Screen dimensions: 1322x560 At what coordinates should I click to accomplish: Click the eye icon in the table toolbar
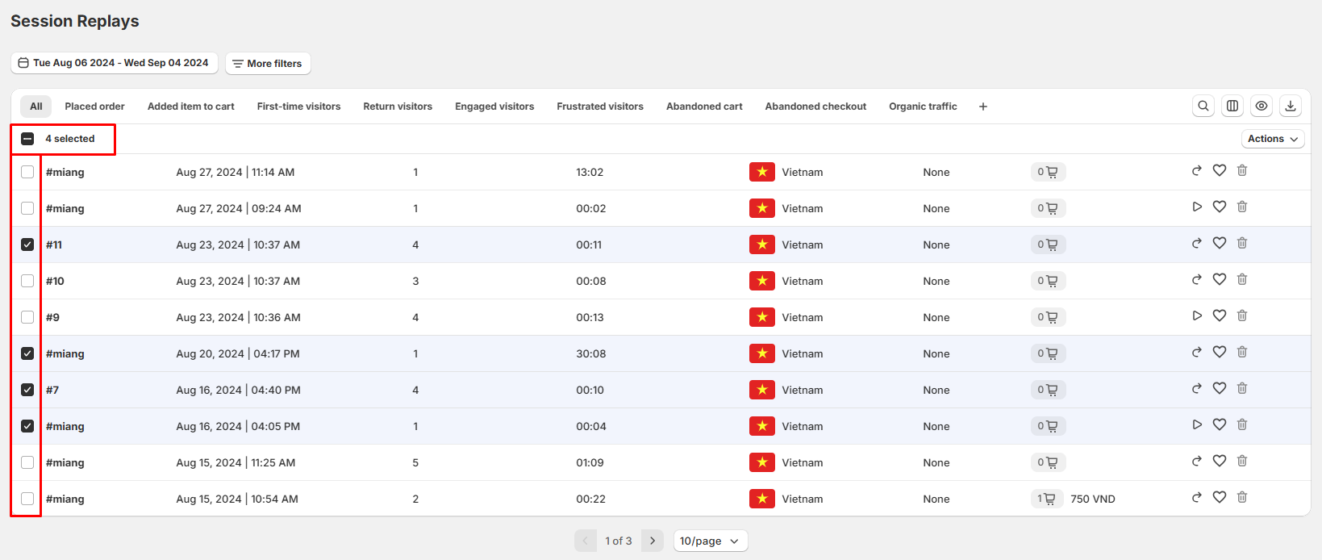(1261, 106)
